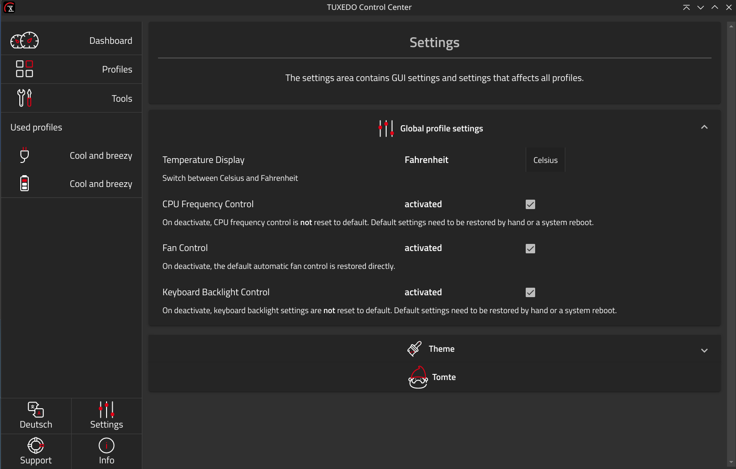Collapse the Global profile settings section

tap(704, 127)
